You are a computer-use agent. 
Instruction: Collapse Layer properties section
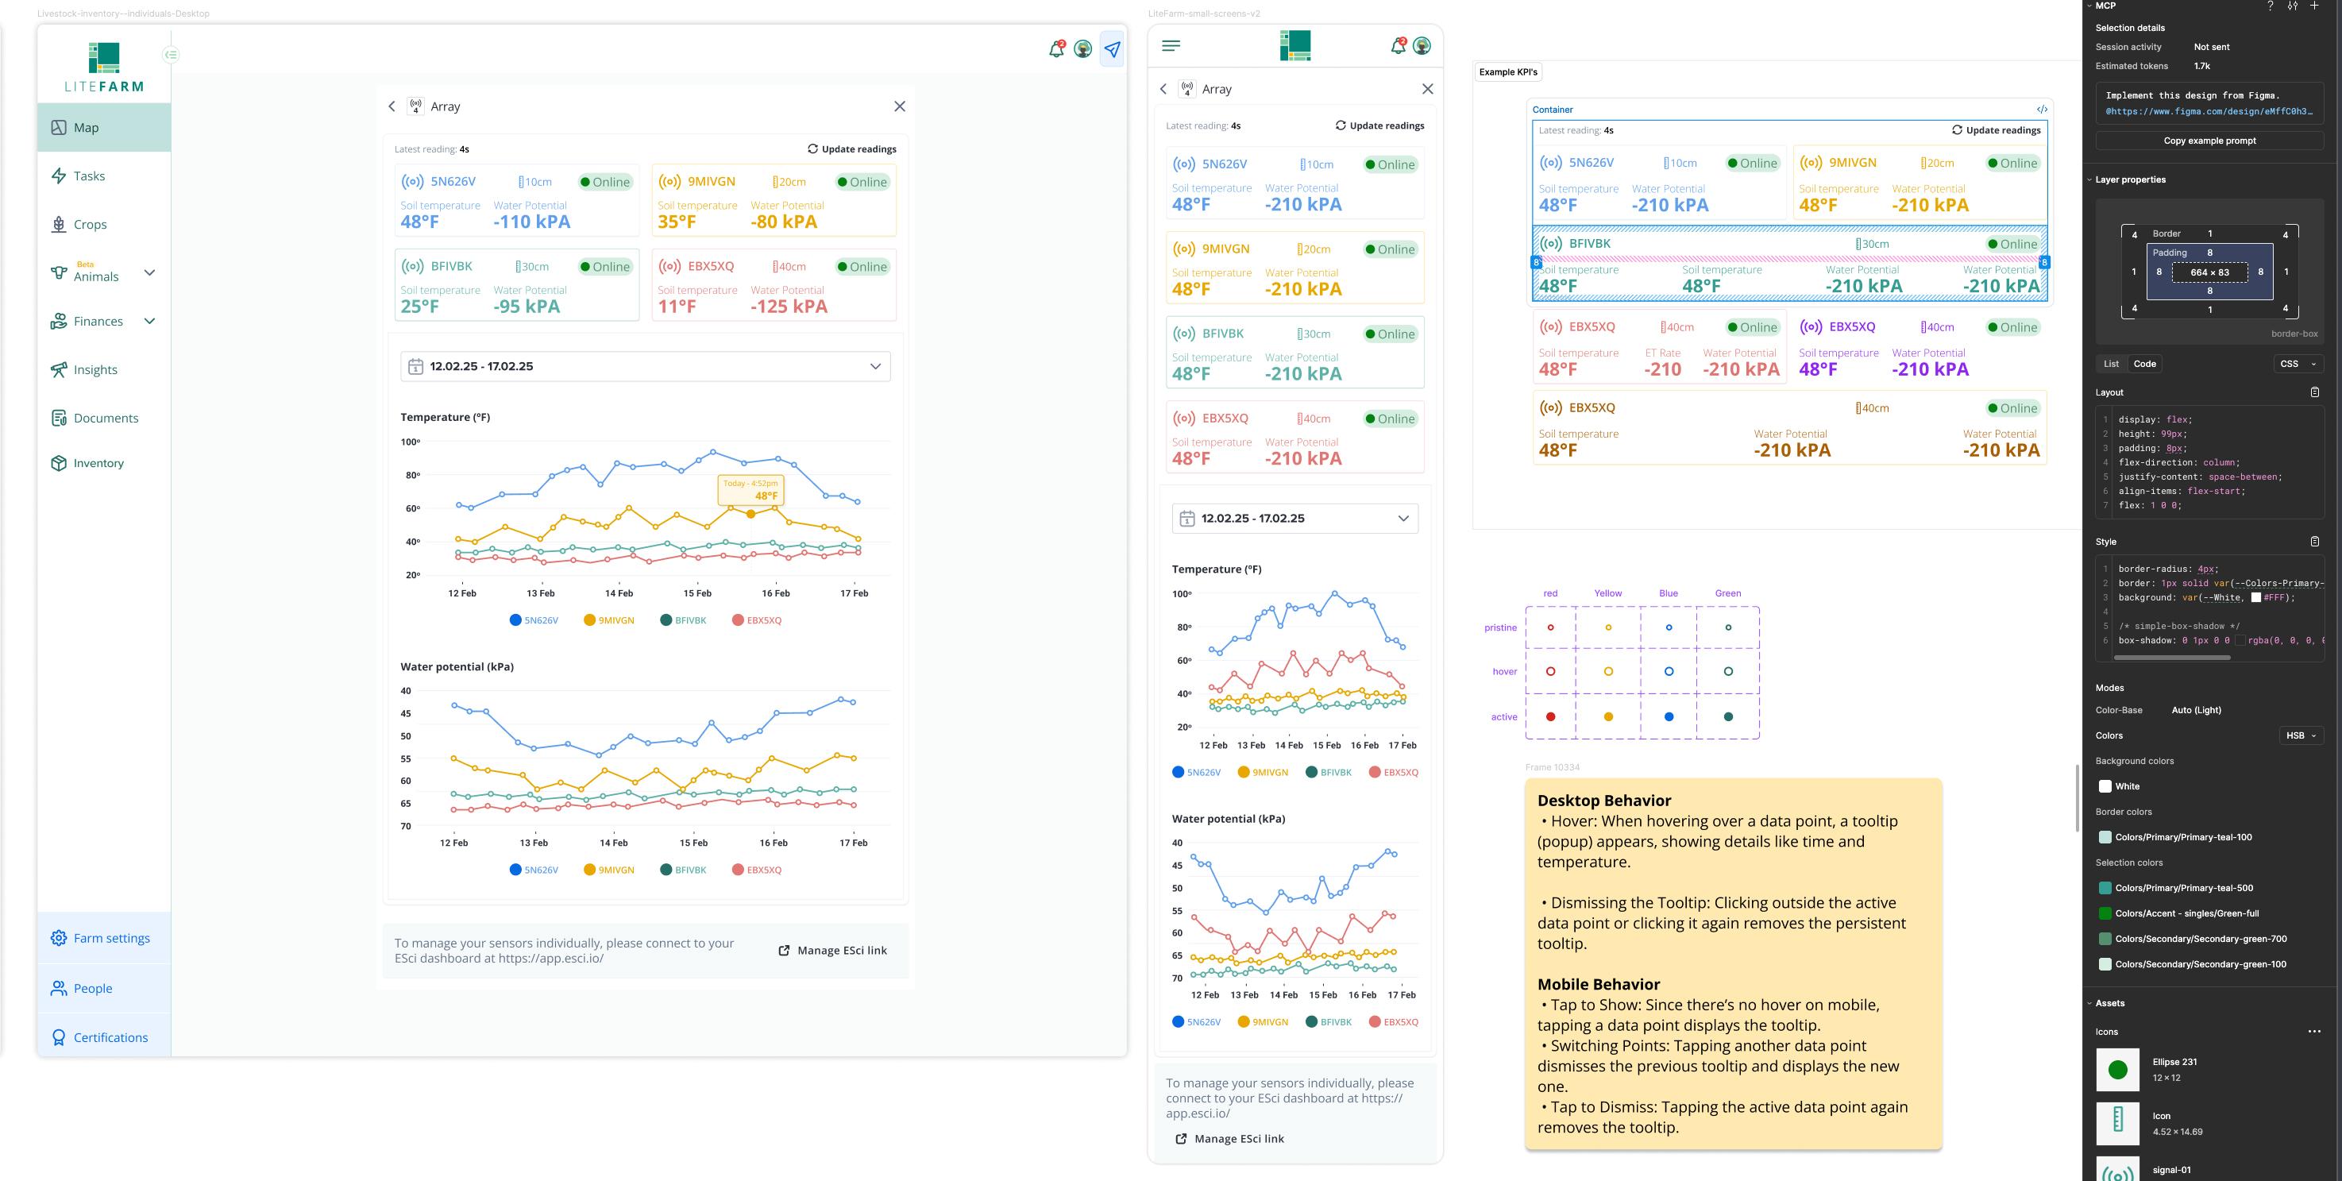click(2089, 180)
